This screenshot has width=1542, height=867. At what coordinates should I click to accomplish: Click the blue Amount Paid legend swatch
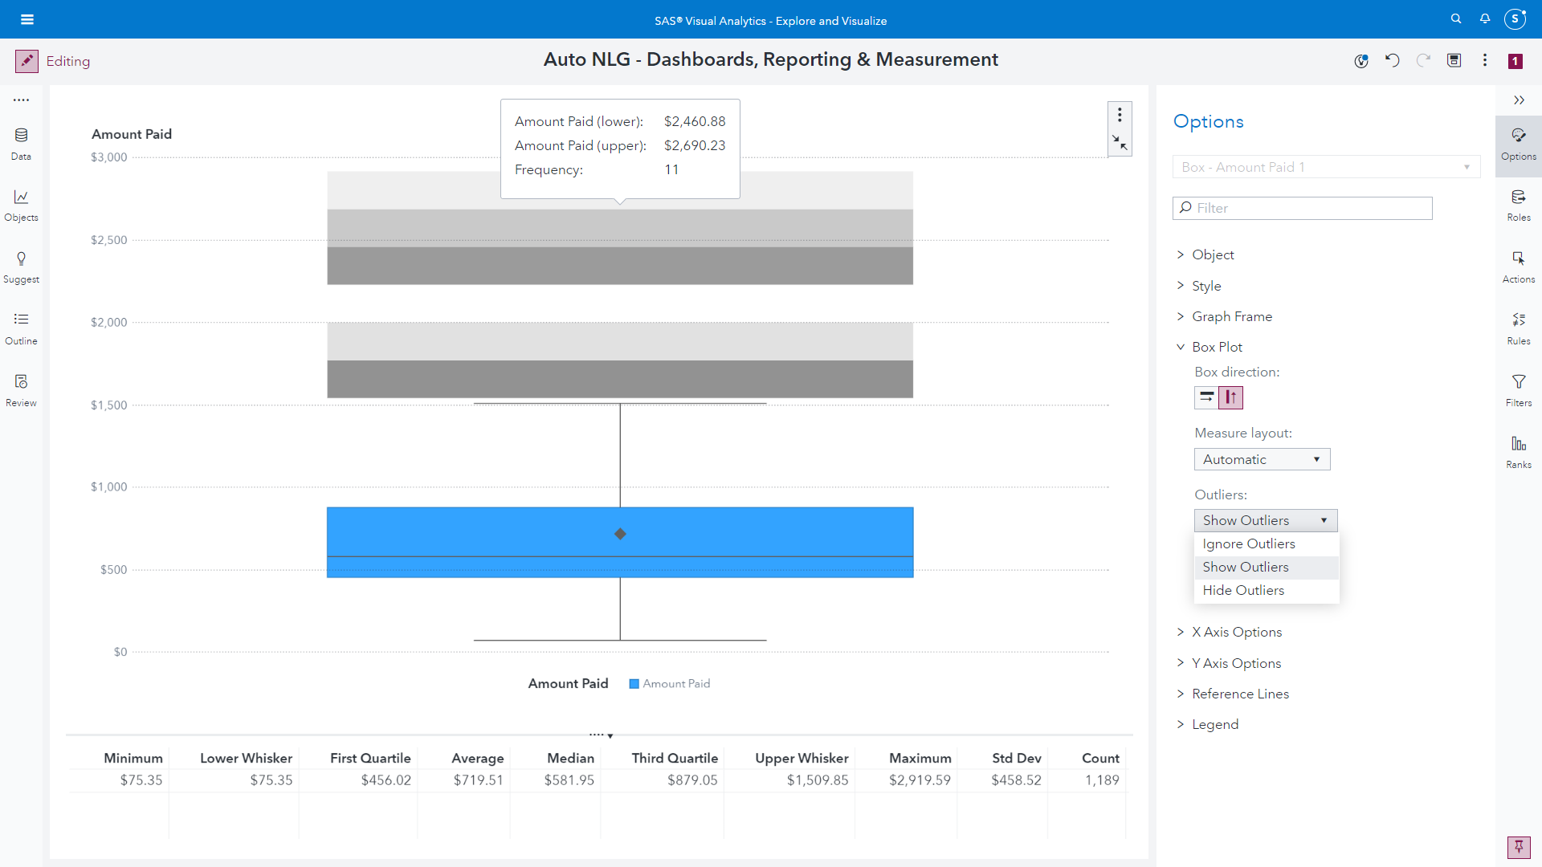coord(634,684)
